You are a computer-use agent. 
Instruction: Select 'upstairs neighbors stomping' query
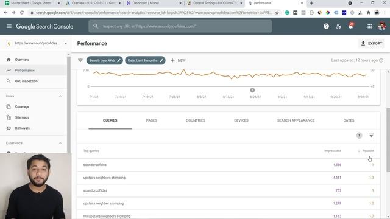pos(229,178)
